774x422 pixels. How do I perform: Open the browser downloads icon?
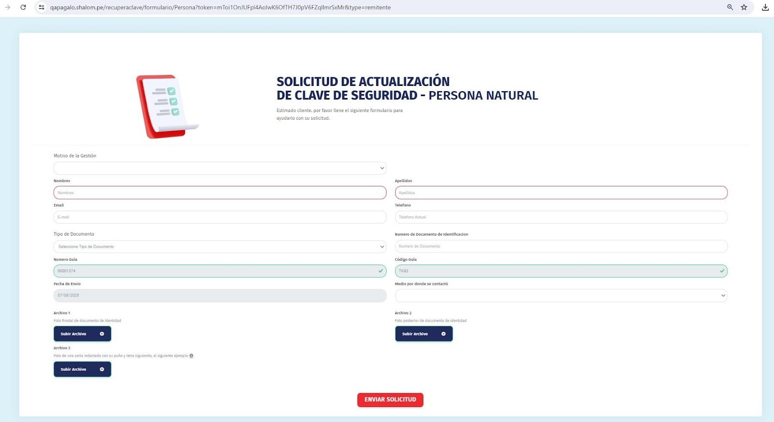pyautogui.click(x=765, y=7)
